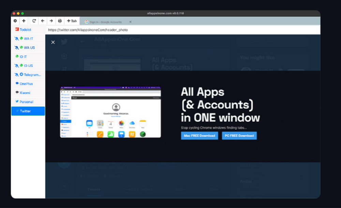This screenshot has width=341, height=208.
Task: Click the URL address field
Action: 183,30
